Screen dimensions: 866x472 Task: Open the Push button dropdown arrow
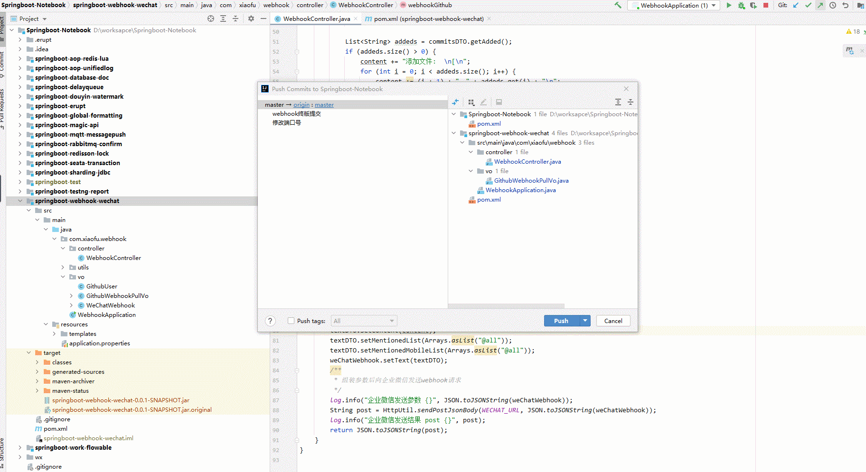tap(585, 321)
